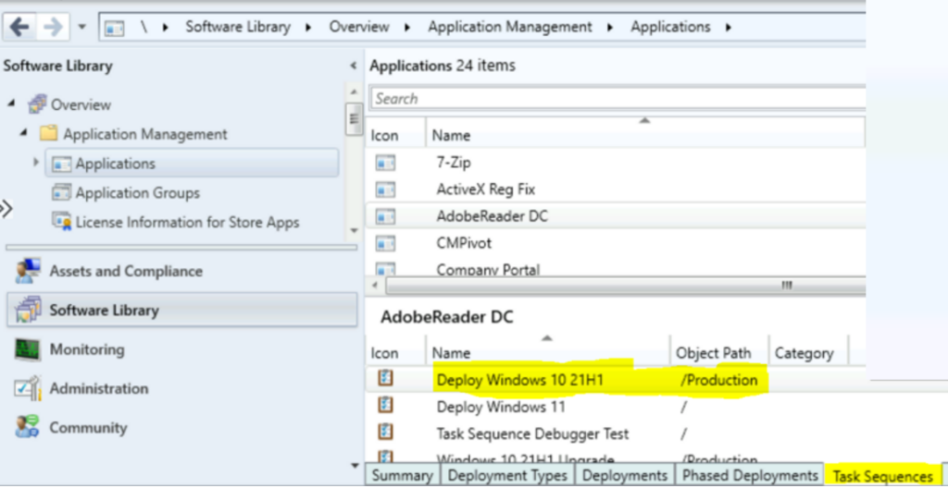Click the Overview node icon

click(37, 103)
